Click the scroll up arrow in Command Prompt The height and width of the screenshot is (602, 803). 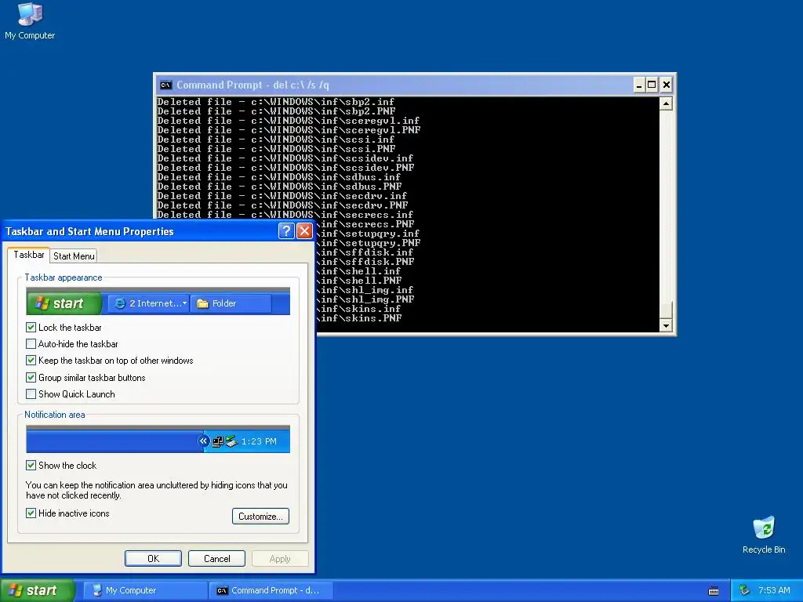[666, 104]
